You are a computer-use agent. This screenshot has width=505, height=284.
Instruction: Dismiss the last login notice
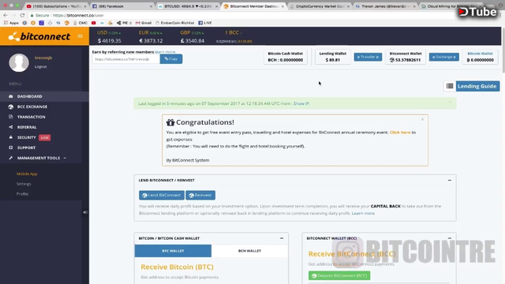(x=450, y=103)
